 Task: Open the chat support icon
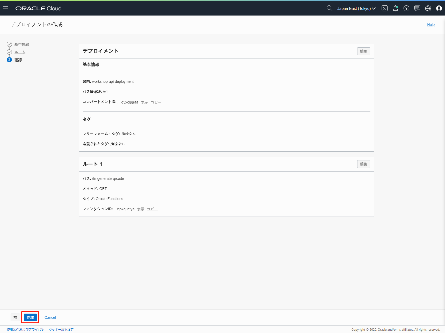pos(417,8)
